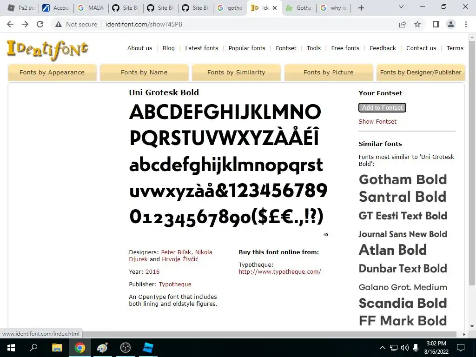Open the Blog link

(168, 48)
